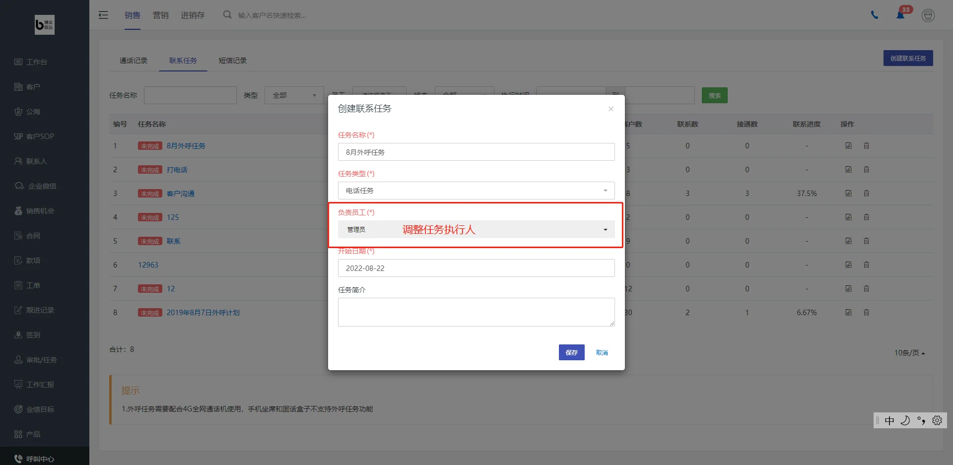Edit the 客户沟通 task row
This screenshot has width=953, height=465.
(x=849, y=193)
